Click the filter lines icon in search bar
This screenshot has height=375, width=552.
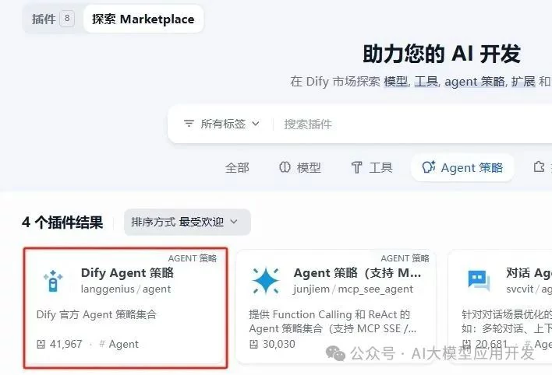(x=189, y=124)
